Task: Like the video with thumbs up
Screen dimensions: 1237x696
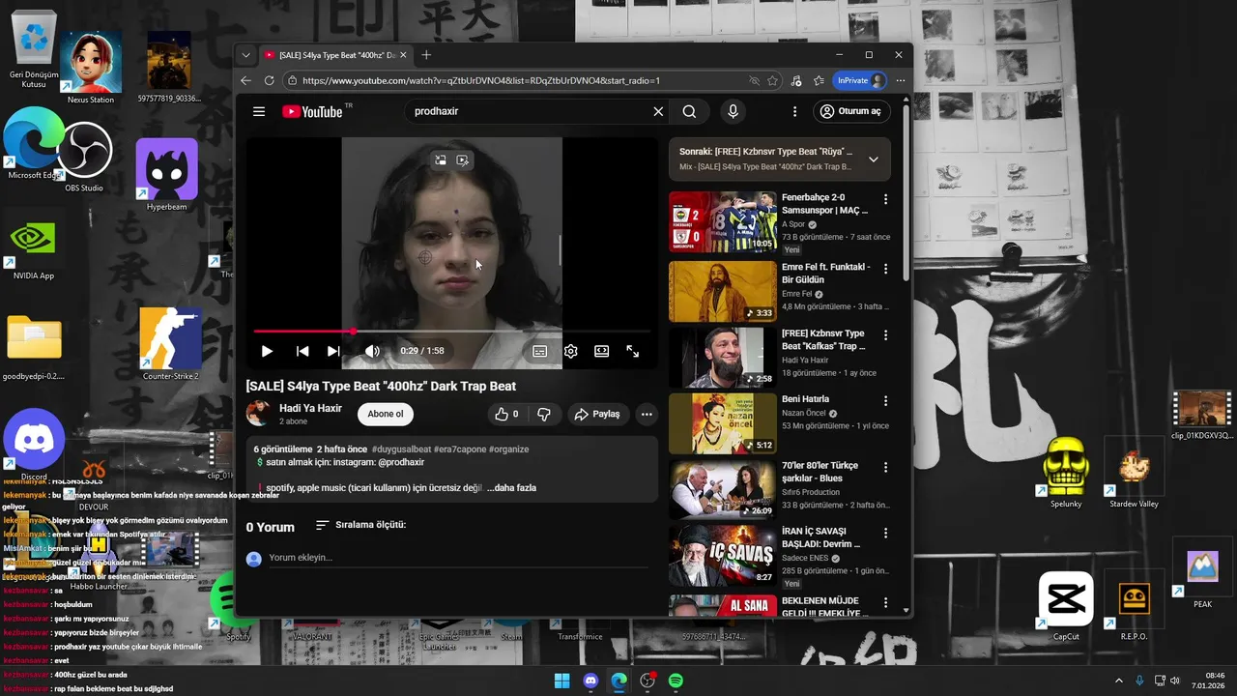Action: coord(506,414)
